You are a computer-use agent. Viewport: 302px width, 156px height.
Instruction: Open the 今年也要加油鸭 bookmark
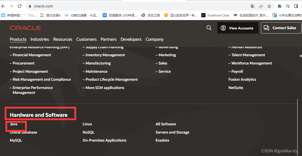(x=287, y=15)
